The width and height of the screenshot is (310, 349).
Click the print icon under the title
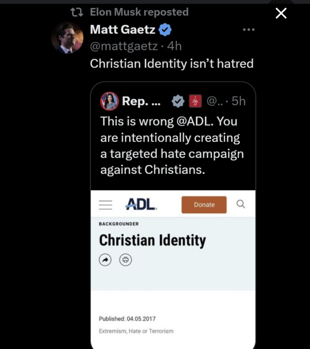(125, 260)
